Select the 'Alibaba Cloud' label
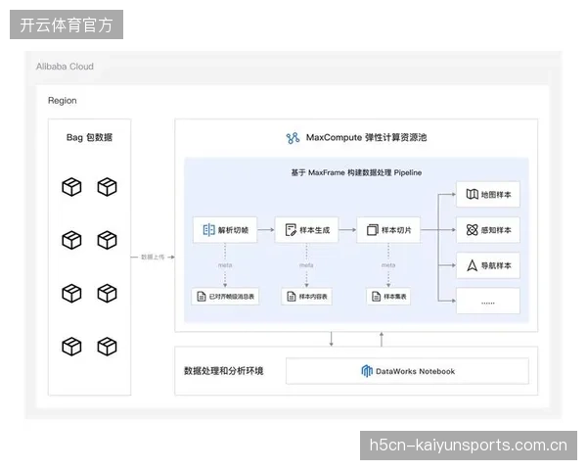 pos(65,67)
